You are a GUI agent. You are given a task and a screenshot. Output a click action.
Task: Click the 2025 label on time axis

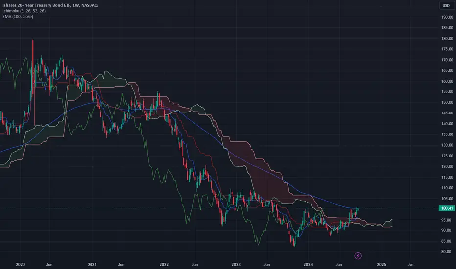coord(381,264)
